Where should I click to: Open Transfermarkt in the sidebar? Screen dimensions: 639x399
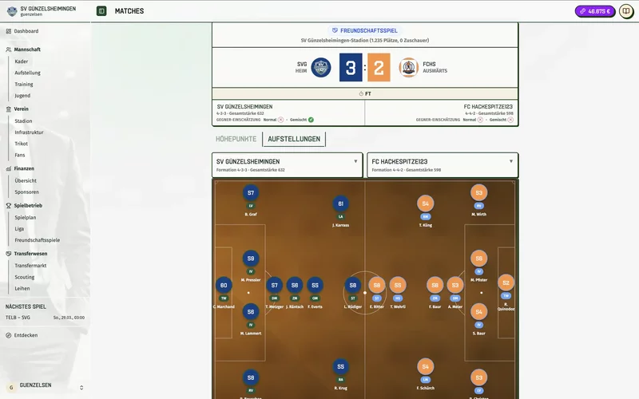[30, 265]
